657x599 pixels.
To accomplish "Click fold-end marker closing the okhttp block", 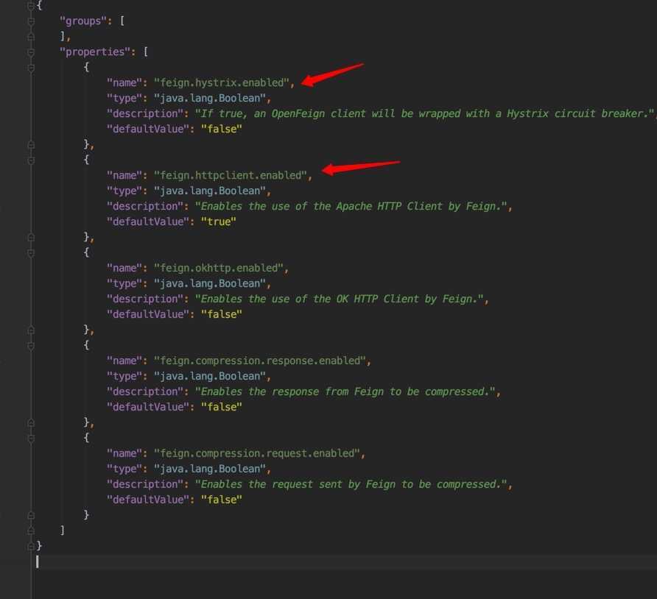I will coord(31,330).
